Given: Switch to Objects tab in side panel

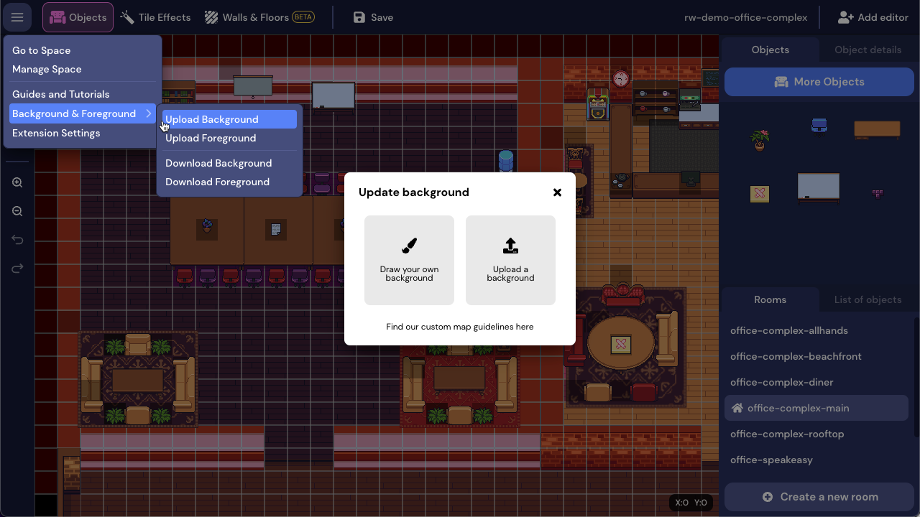Looking at the screenshot, I should pos(770,50).
